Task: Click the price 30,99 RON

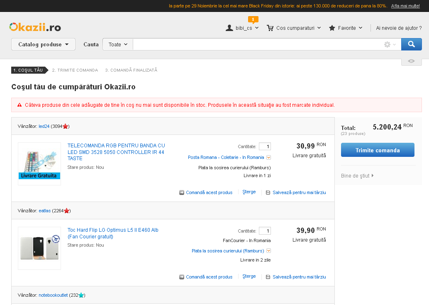Action: coord(311,146)
